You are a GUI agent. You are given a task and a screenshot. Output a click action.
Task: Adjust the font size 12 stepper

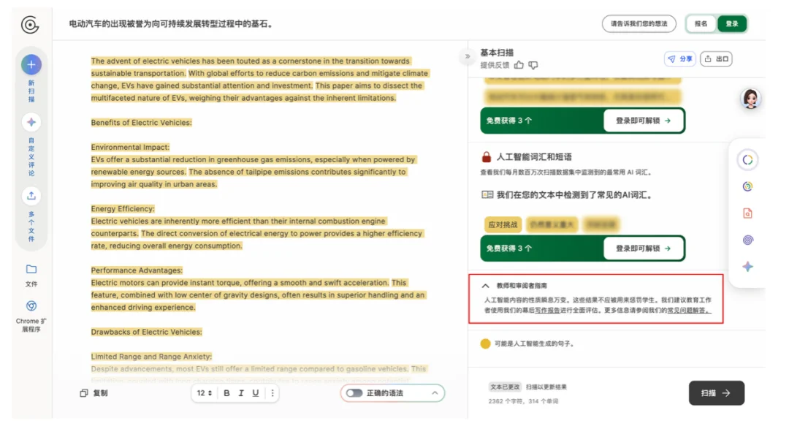[202, 392]
